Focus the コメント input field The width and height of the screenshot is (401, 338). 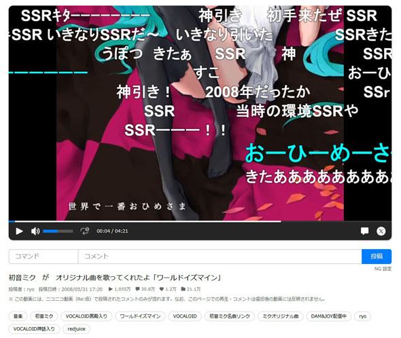[x=220, y=257]
